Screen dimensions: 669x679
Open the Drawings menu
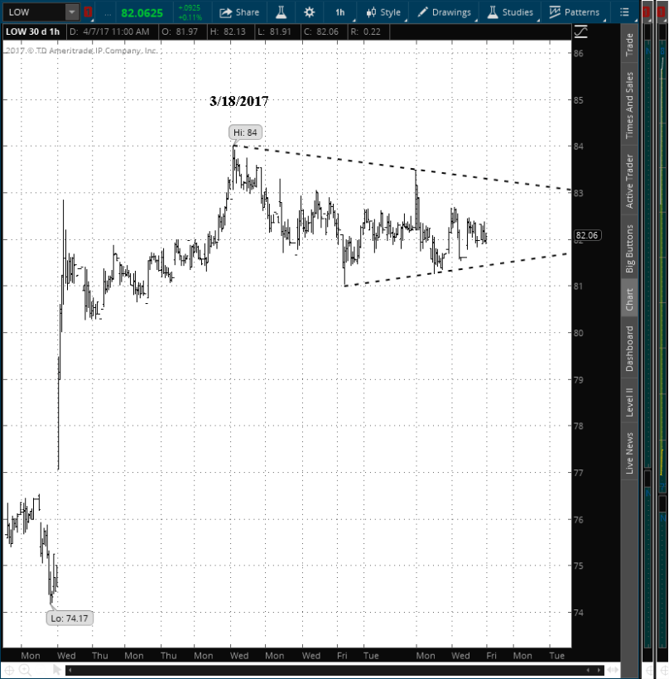coord(445,12)
